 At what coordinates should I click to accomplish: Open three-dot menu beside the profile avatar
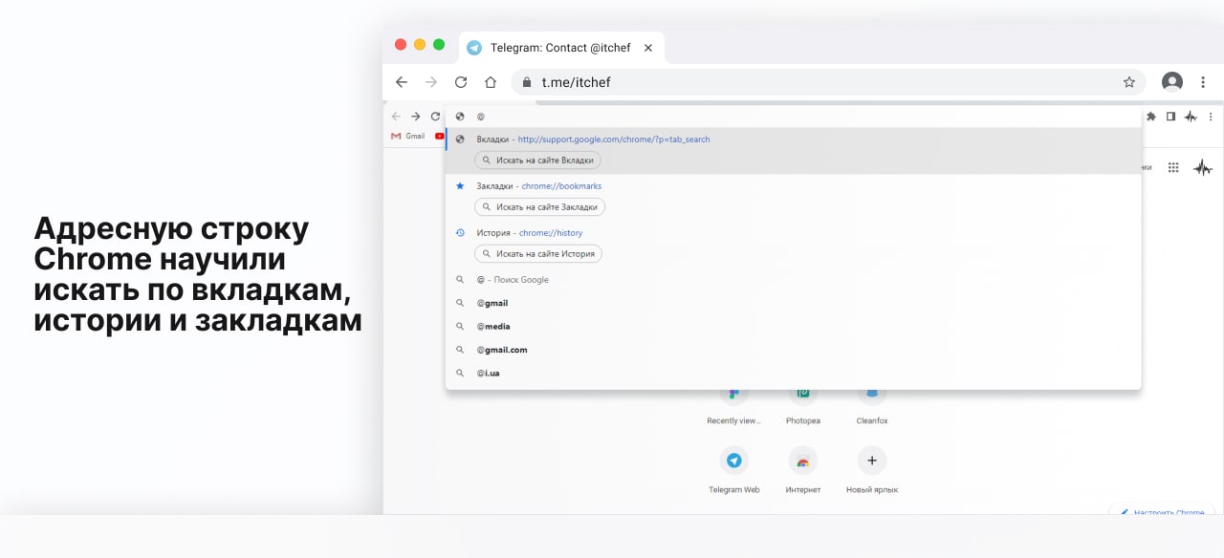coord(1202,82)
